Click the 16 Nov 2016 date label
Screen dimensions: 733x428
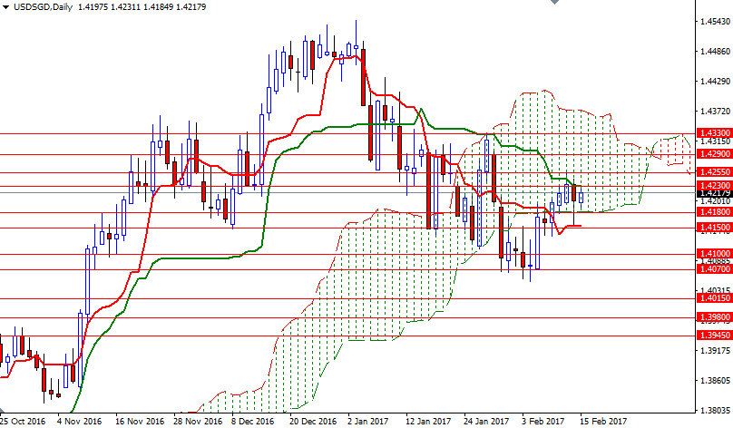click(140, 422)
